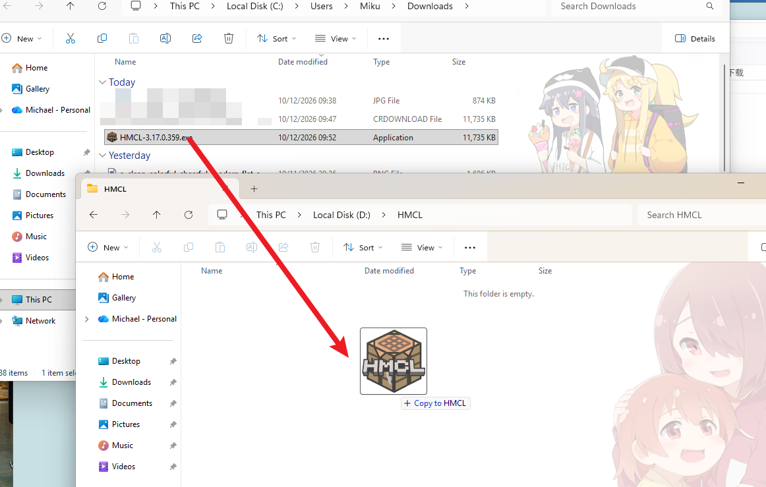The height and width of the screenshot is (487, 766).
Task: Refresh the HMCL window
Action: (x=189, y=215)
